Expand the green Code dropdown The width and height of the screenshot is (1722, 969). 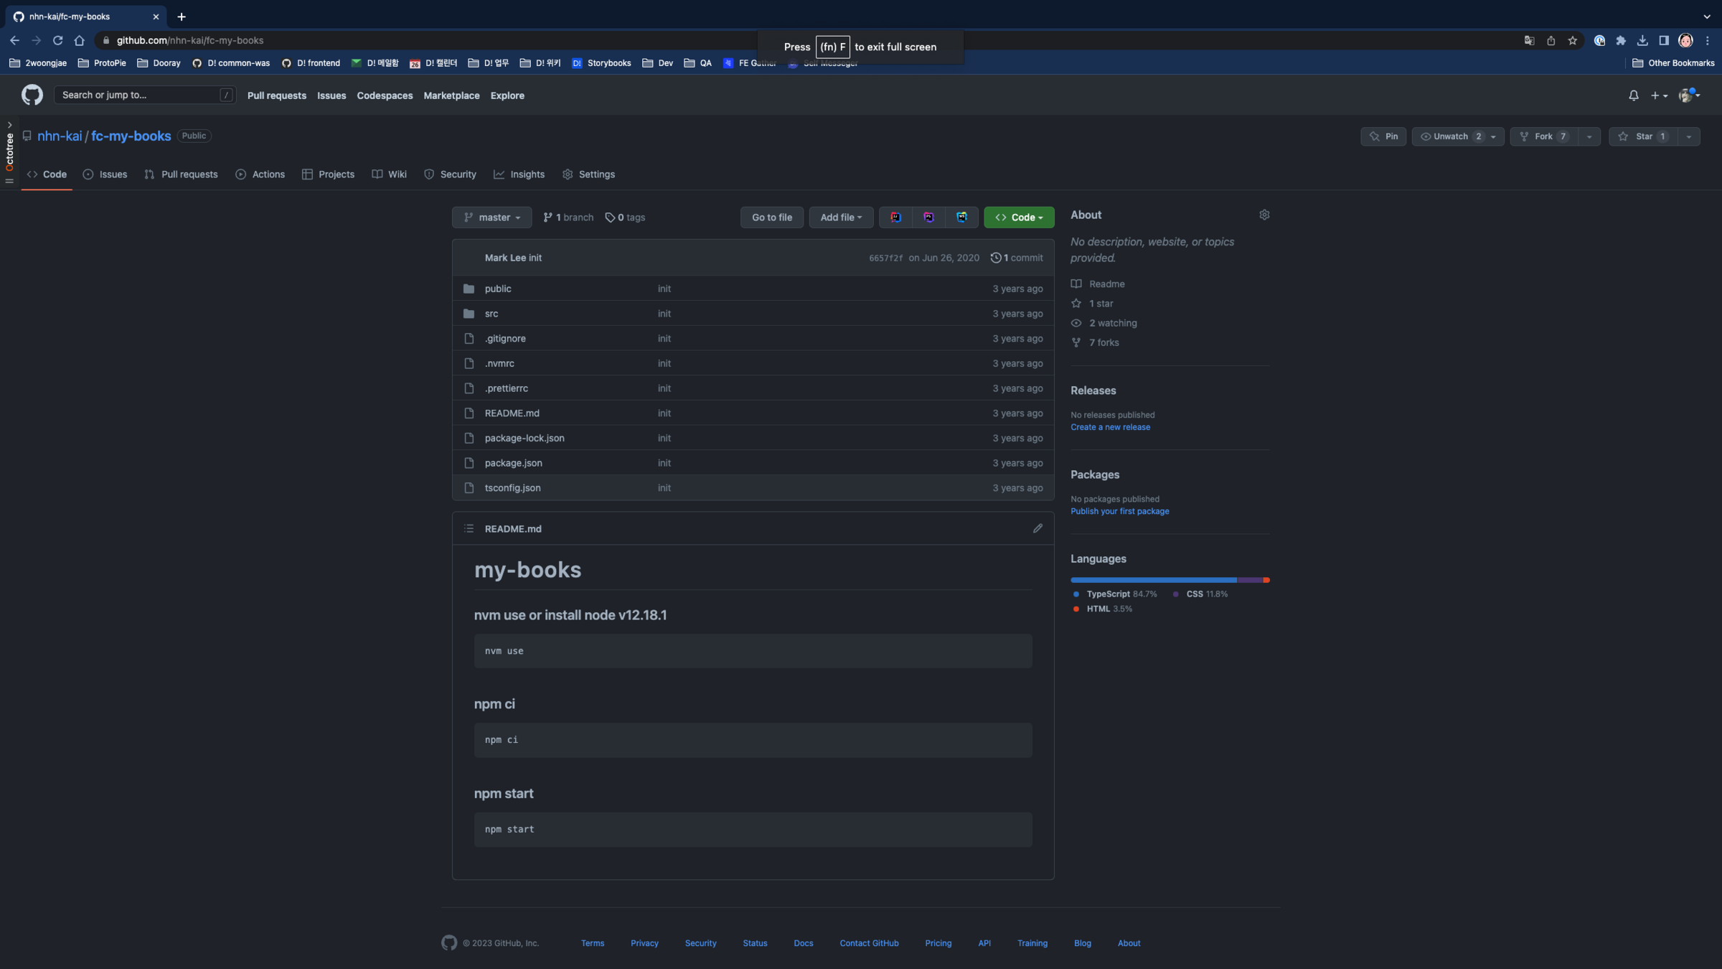(1019, 217)
